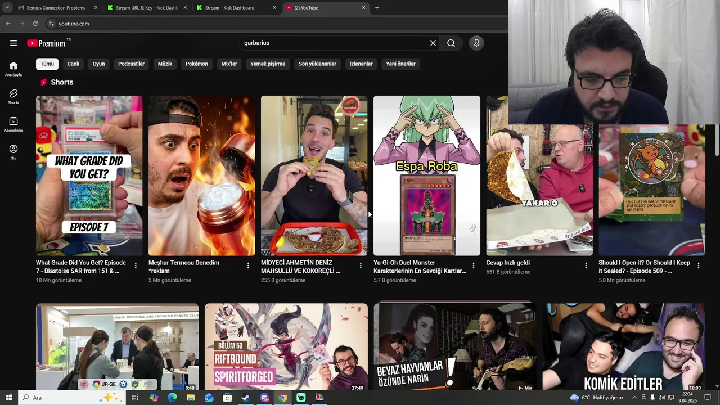720x405 pixels.
Task: Select the Tümü filter chip
Action: [47, 64]
